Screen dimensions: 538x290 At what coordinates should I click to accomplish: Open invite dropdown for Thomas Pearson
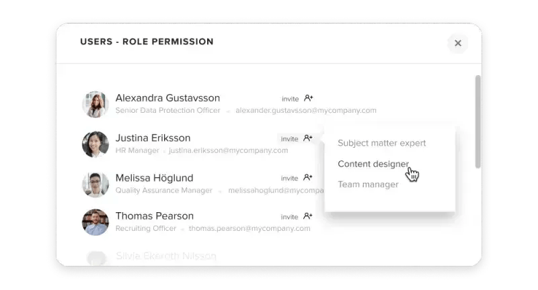click(x=290, y=217)
